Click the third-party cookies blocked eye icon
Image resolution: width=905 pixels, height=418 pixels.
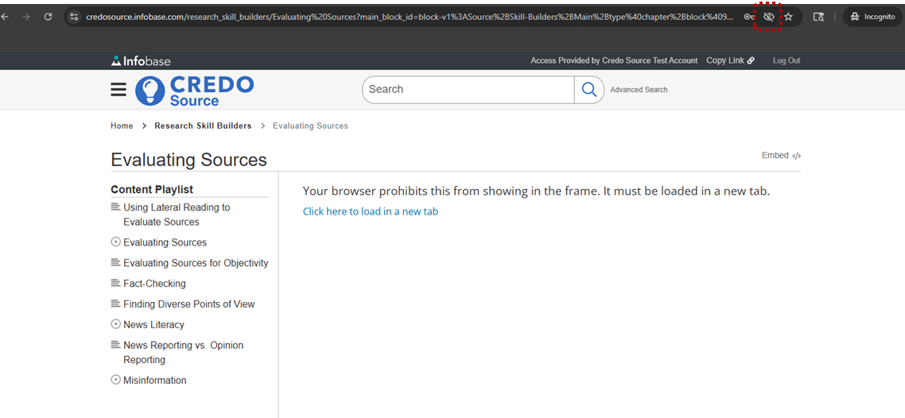point(768,17)
